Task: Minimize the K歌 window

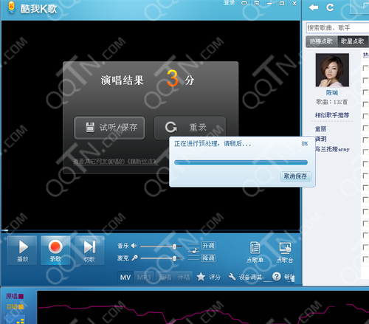Action: 269,3
